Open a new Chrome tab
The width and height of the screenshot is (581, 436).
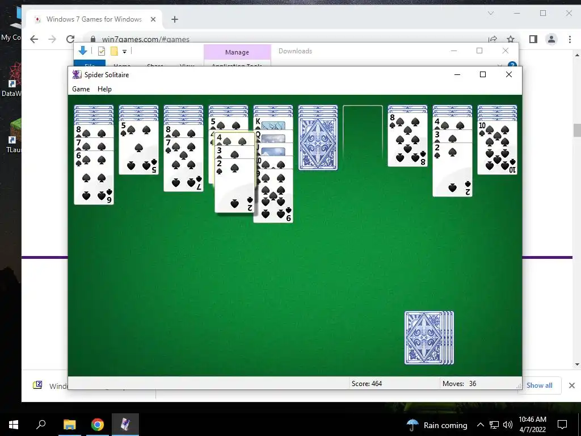click(x=175, y=19)
